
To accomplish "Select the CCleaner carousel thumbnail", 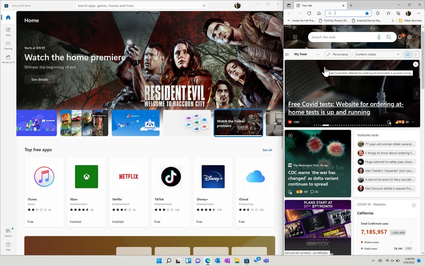I will click(x=136, y=123).
